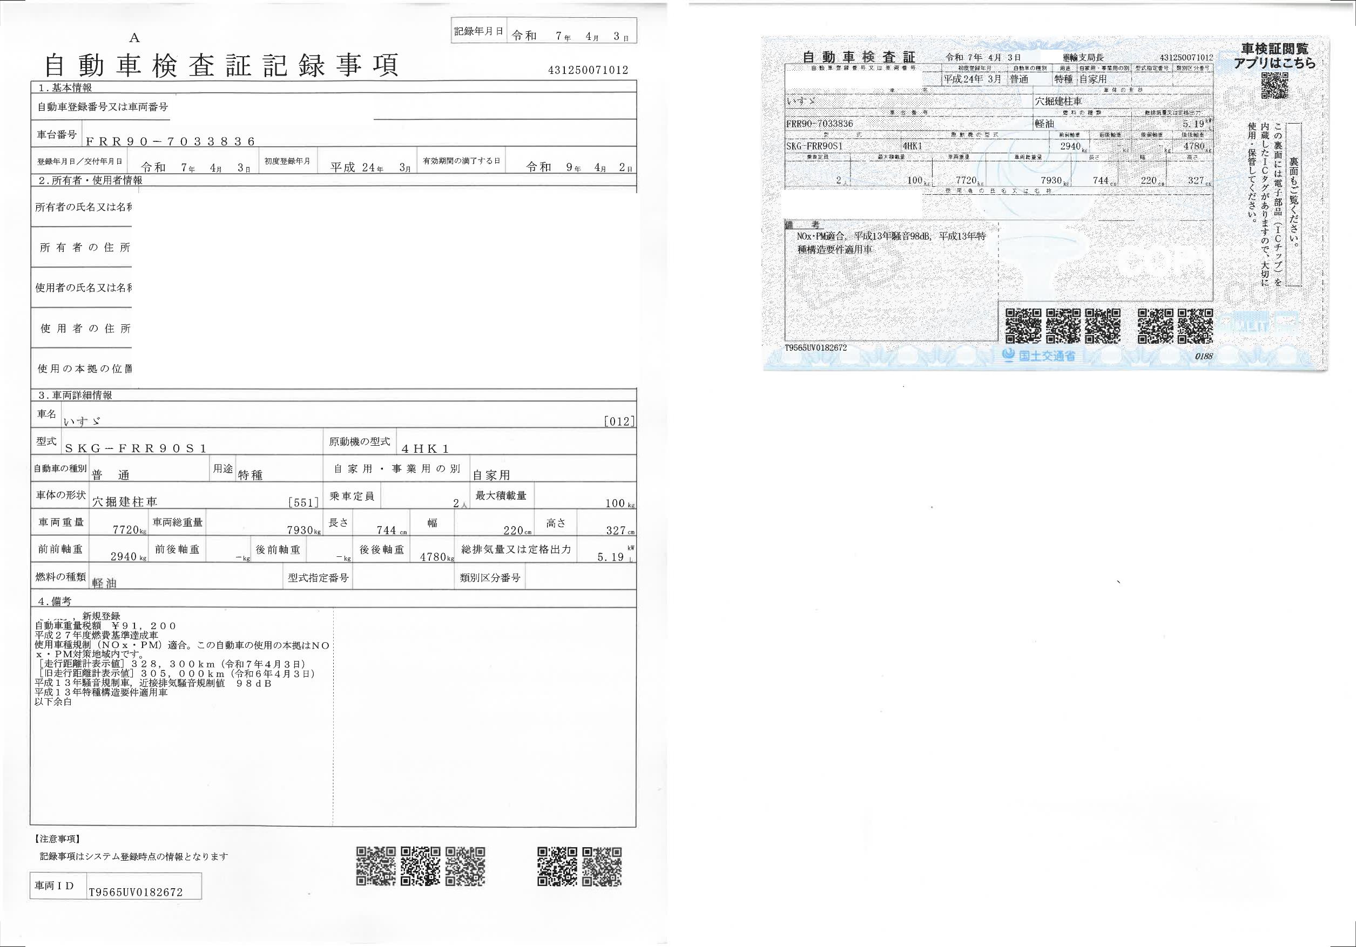The image size is (1356, 947).
Task: Click the 類別区分番号 label on the record sheet
Action: [490, 577]
